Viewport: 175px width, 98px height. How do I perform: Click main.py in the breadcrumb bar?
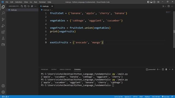[x=46, y=10]
